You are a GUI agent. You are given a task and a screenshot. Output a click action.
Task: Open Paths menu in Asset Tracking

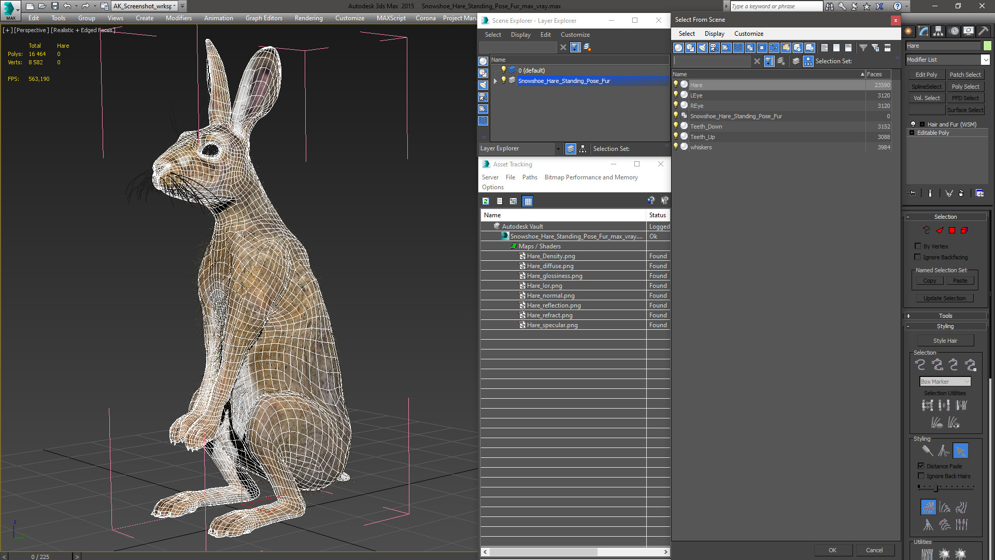530,177
